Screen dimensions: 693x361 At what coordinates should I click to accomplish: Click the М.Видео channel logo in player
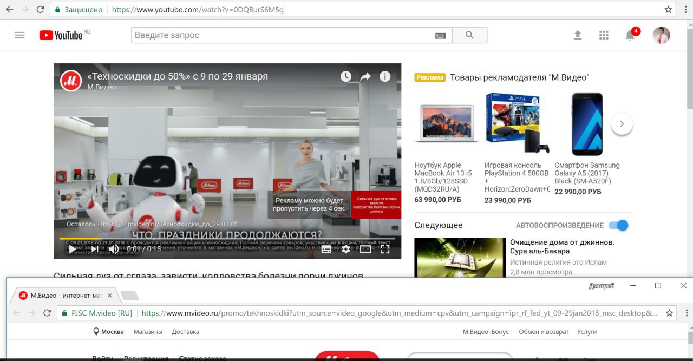tap(71, 81)
